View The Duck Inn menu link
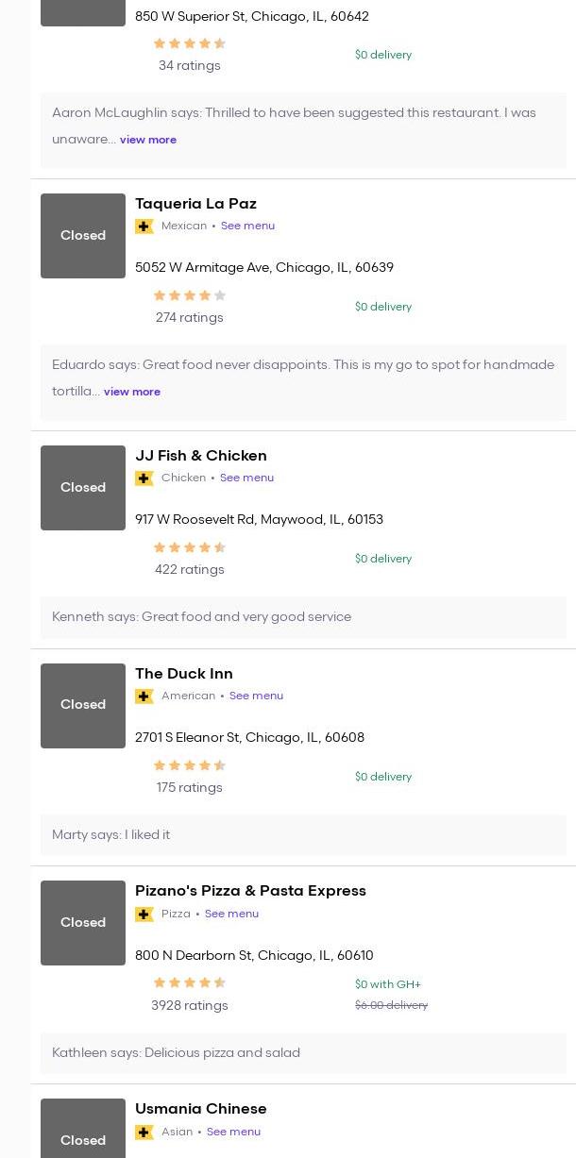 click(x=256, y=696)
